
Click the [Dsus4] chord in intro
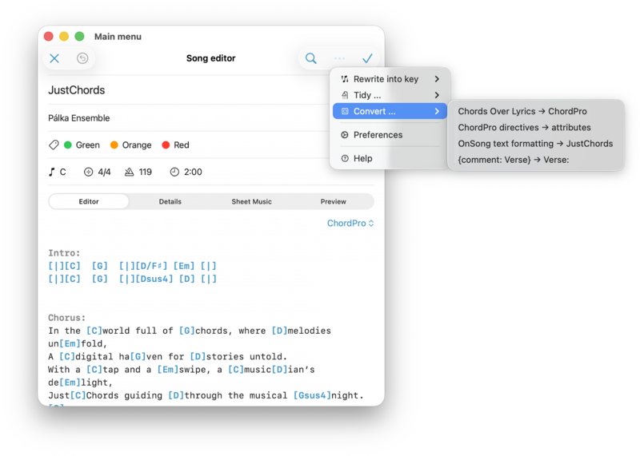[x=154, y=280]
